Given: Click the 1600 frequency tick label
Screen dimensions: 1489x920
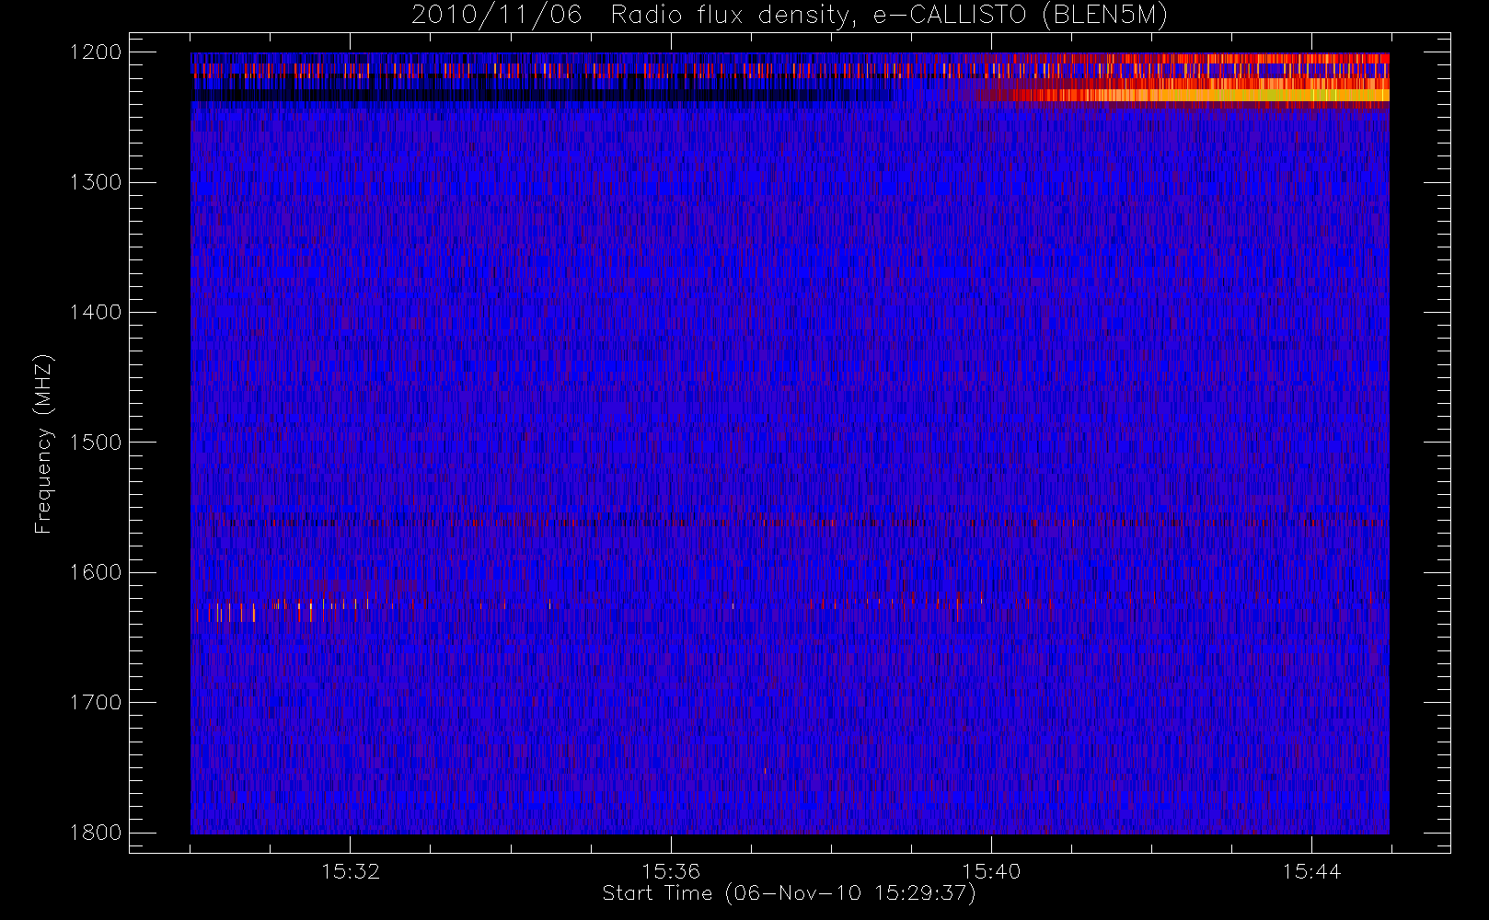Looking at the screenshot, I should point(96,572).
